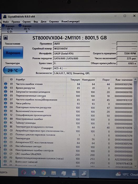Click status icon for Всего хост-записей
This screenshot has width=138, height=184.
tap(5, 161)
